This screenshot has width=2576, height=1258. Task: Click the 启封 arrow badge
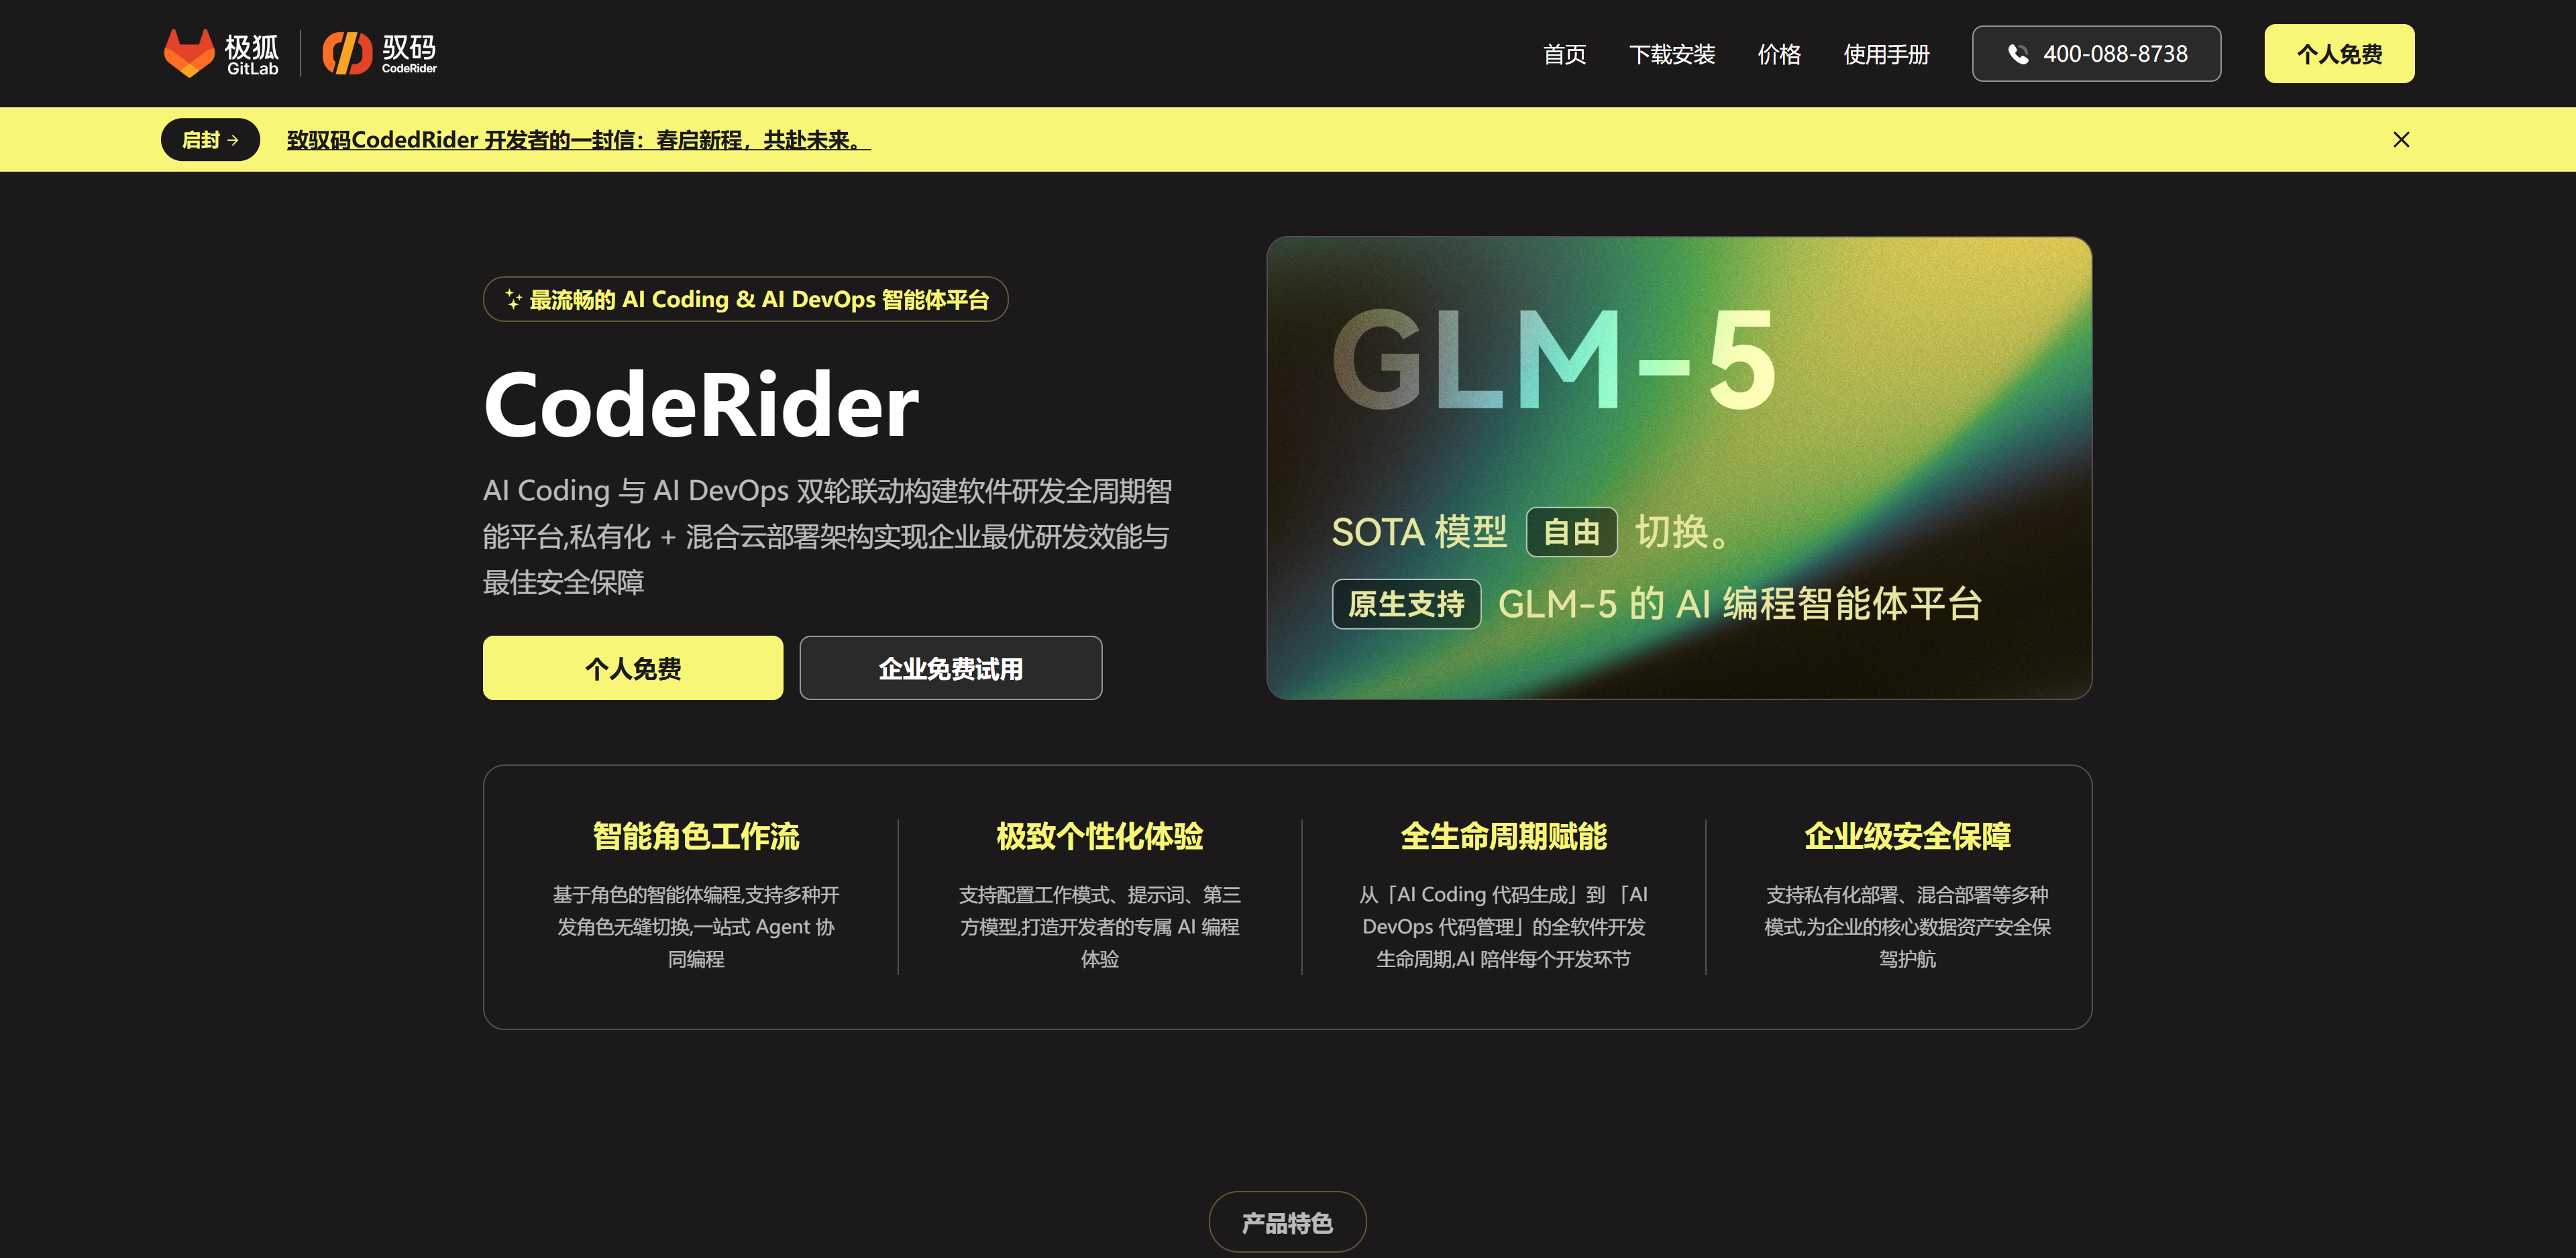tap(210, 140)
